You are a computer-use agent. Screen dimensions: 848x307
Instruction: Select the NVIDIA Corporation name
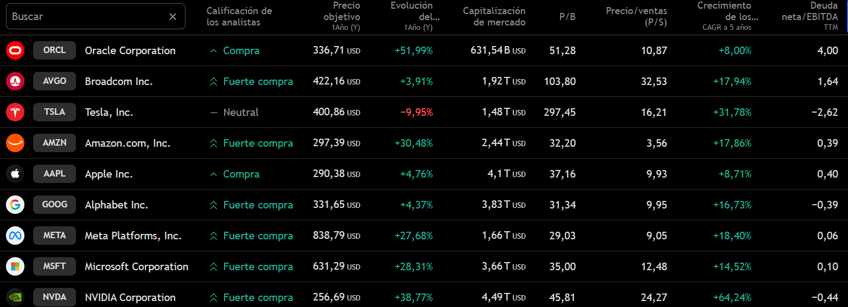(x=130, y=297)
